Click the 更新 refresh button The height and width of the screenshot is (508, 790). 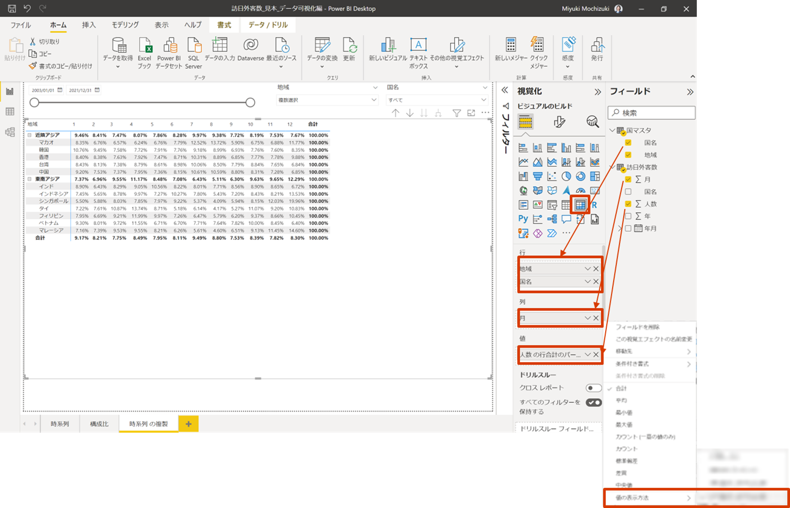(x=349, y=50)
